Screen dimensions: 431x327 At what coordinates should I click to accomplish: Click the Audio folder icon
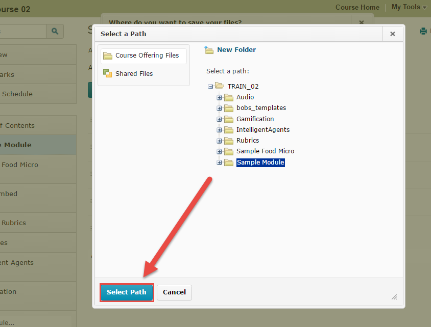pos(228,97)
